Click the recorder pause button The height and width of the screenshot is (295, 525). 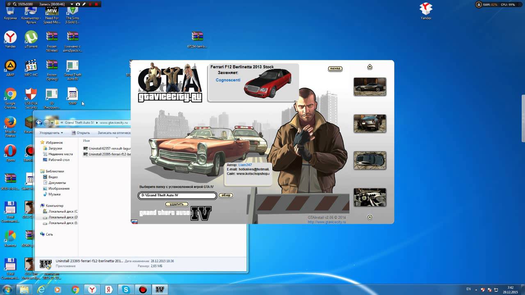[90, 4]
